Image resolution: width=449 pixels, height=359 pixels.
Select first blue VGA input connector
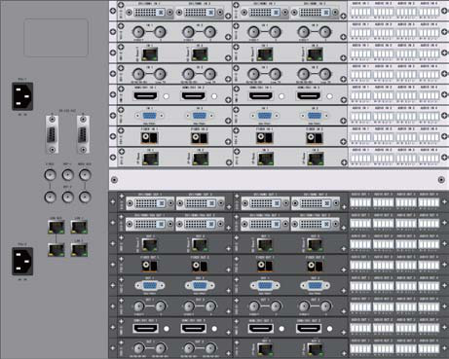[149, 116]
